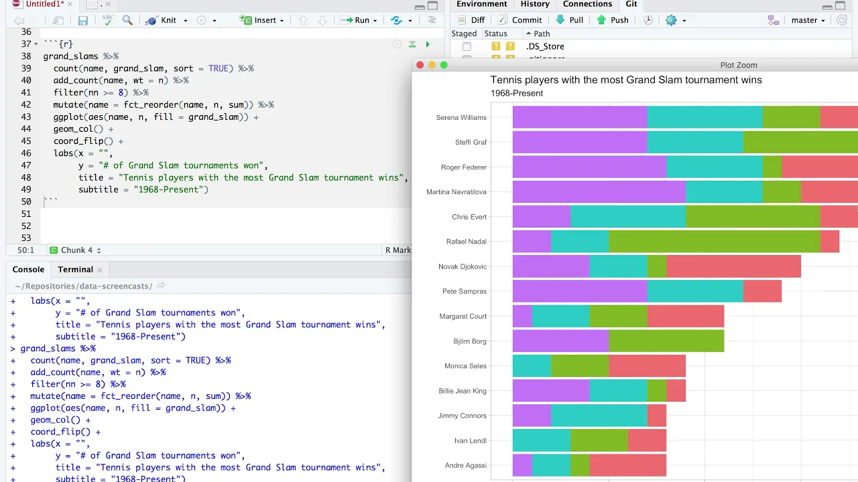
Task: Click the publish (blue circular) icon
Action: (396, 20)
